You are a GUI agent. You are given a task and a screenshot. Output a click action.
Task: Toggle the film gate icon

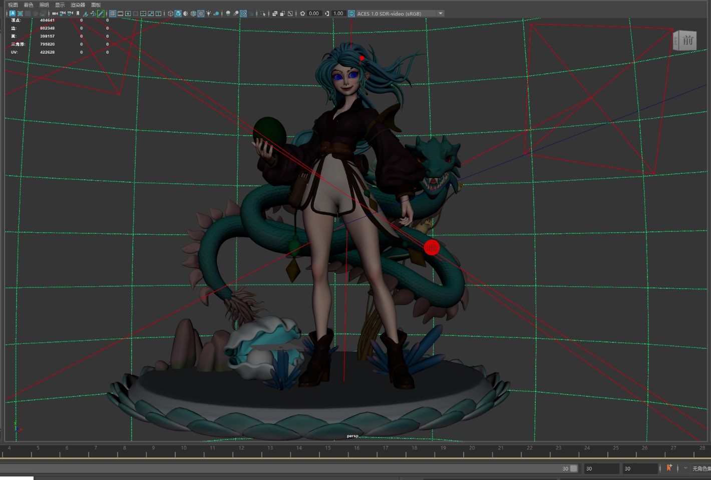120,14
